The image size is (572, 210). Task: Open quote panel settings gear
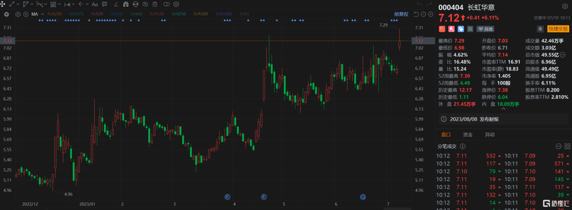coord(565,7)
